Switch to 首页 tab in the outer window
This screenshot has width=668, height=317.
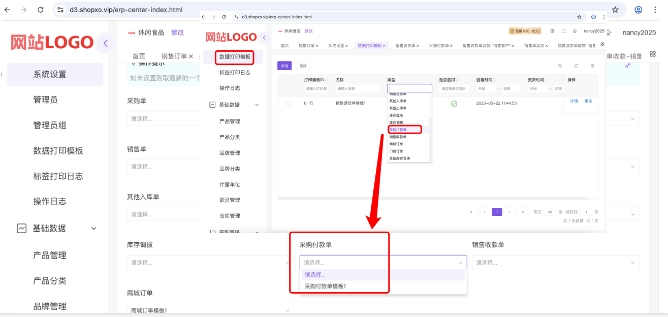point(139,56)
